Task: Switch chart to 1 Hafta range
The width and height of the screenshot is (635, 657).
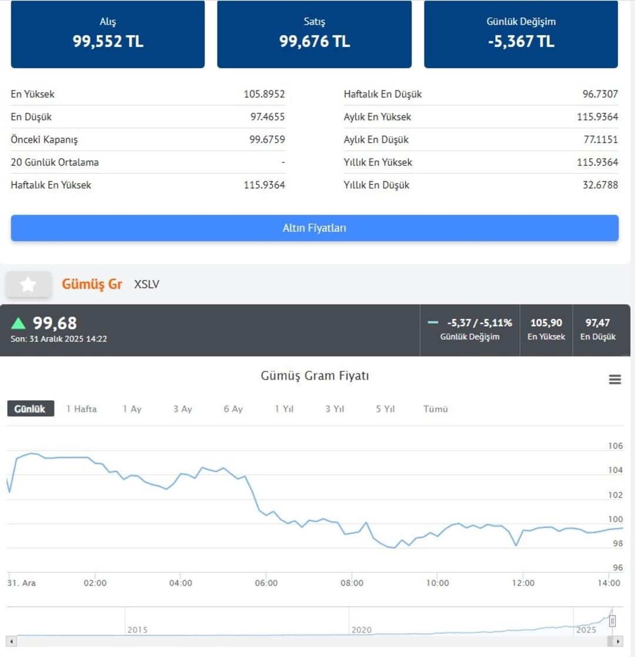Action: 81,409
